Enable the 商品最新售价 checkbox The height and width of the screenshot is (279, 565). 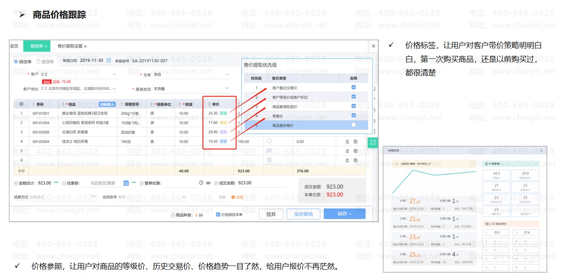coord(354,125)
